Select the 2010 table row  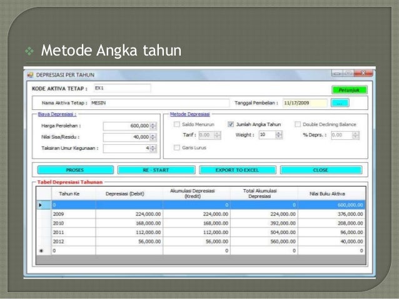pos(201,223)
